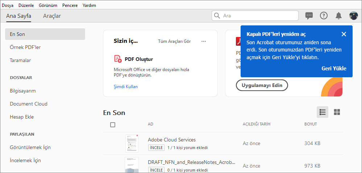Click the 304 KB size cell
The width and height of the screenshot is (362, 173).
(x=312, y=143)
